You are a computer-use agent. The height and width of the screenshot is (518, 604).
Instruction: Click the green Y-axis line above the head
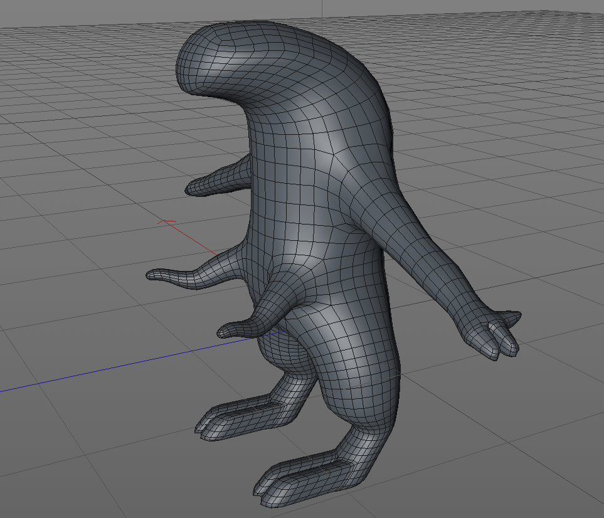pyautogui.click(x=322, y=18)
